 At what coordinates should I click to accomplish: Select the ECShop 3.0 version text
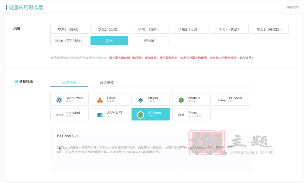coord(231,101)
